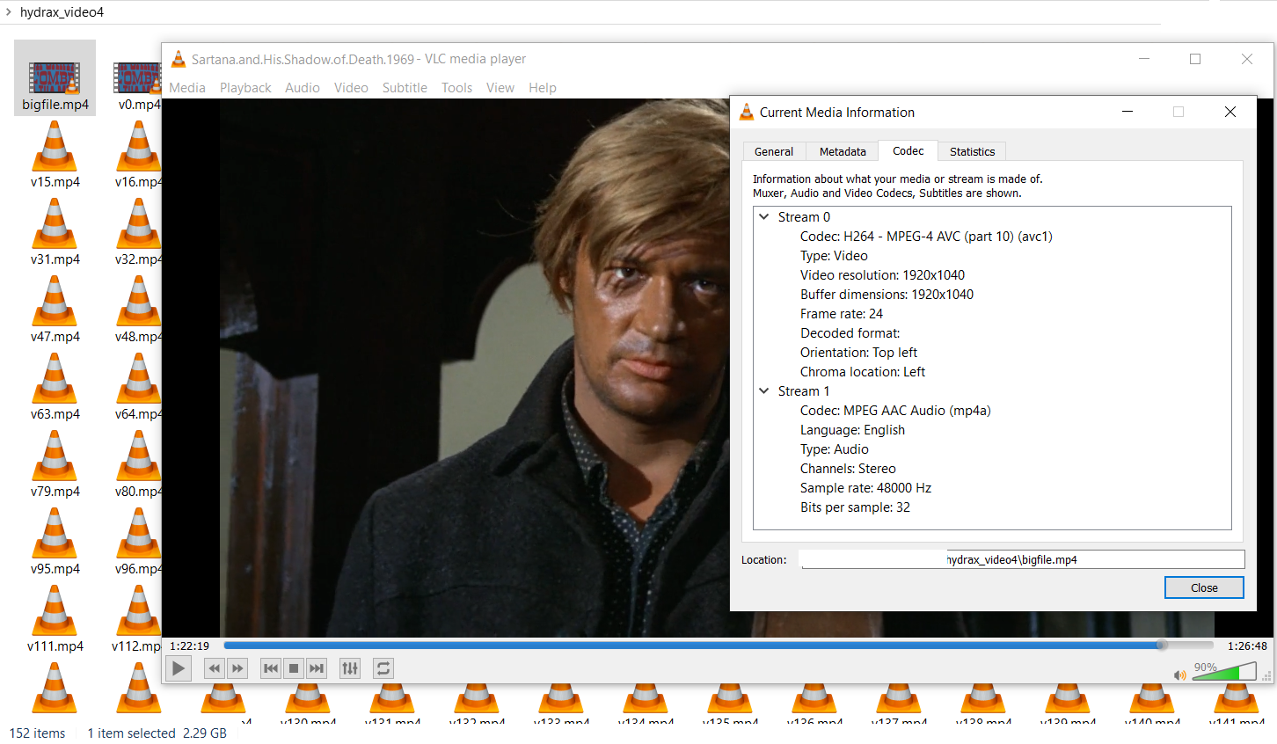Open the Playback menu
The image size is (1277, 744).
(245, 88)
